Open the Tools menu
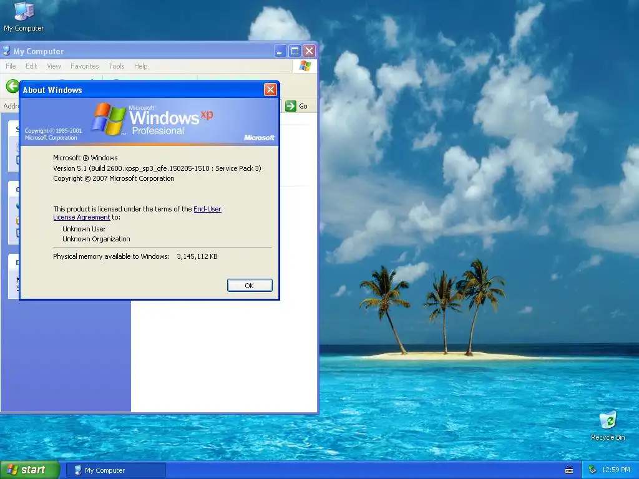The height and width of the screenshot is (479, 639). pos(116,66)
